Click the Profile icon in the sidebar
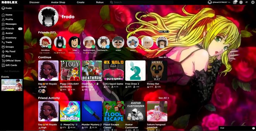The image size is (256, 131). click(3, 19)
